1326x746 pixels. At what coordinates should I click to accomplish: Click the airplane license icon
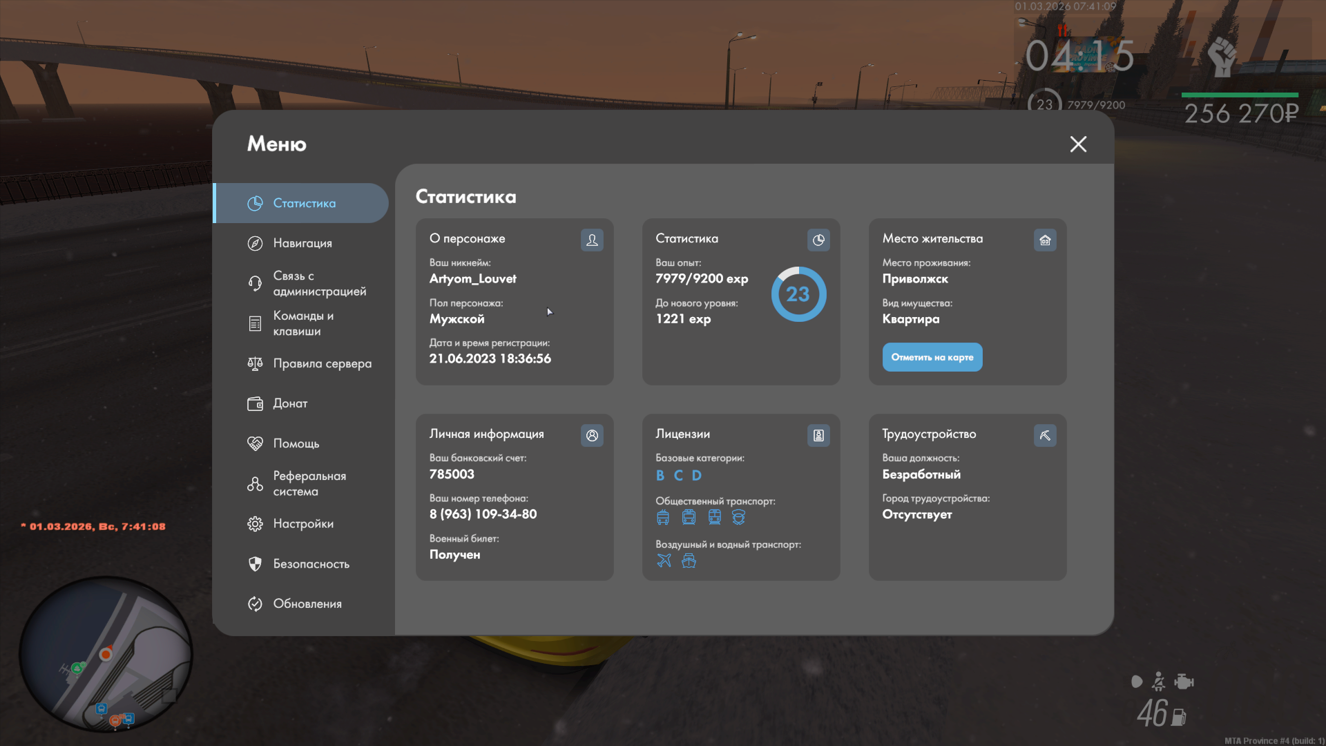664,560
